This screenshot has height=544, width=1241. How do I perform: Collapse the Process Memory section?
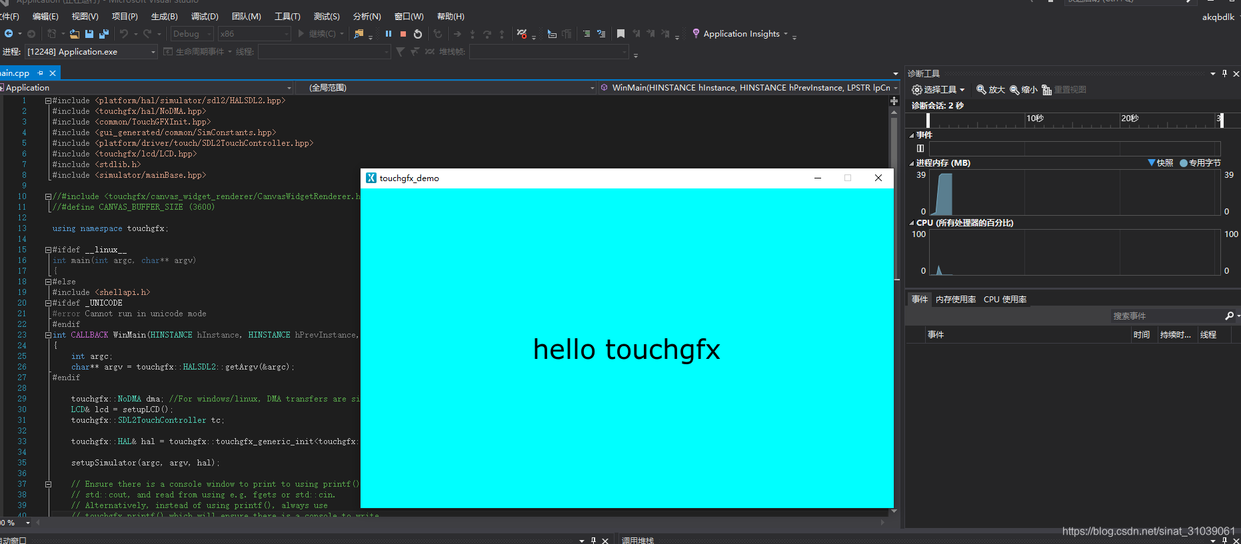pos(912,163)
